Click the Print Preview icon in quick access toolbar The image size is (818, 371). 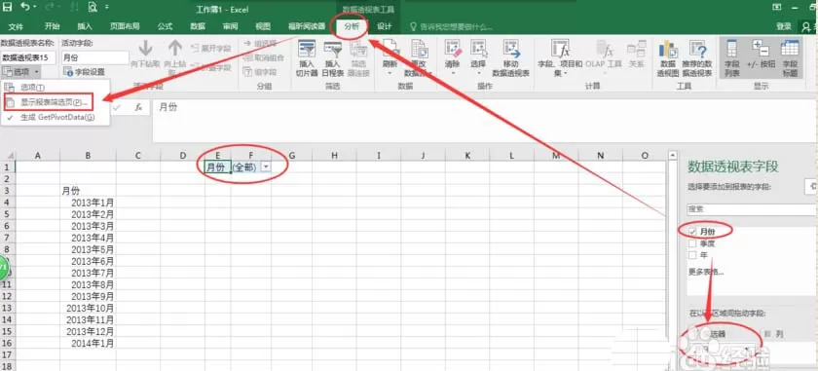click(x=93, y=8)
